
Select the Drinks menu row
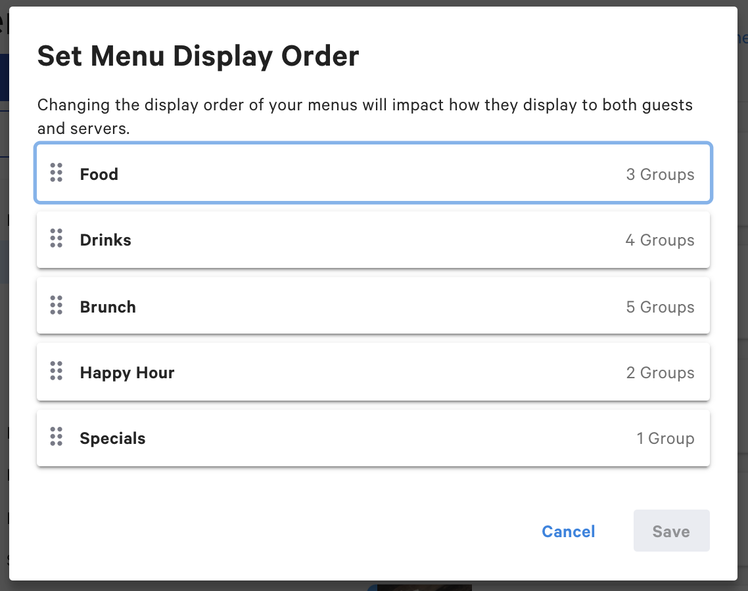329,239
